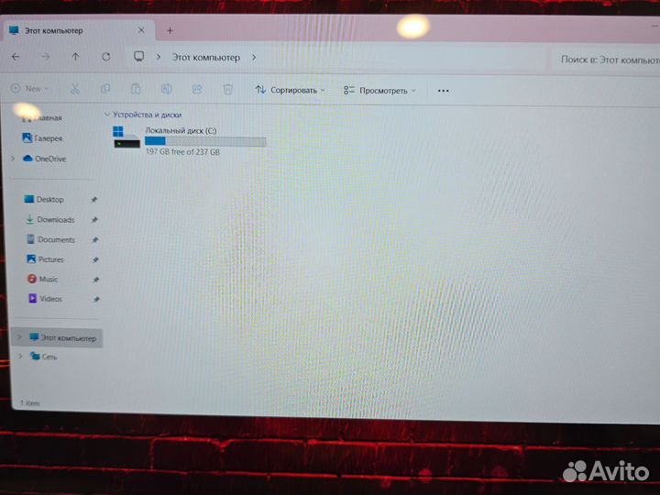Open the Videos quick access folder
Viewport: 660px width, 495px height.
tap(45, 299)
